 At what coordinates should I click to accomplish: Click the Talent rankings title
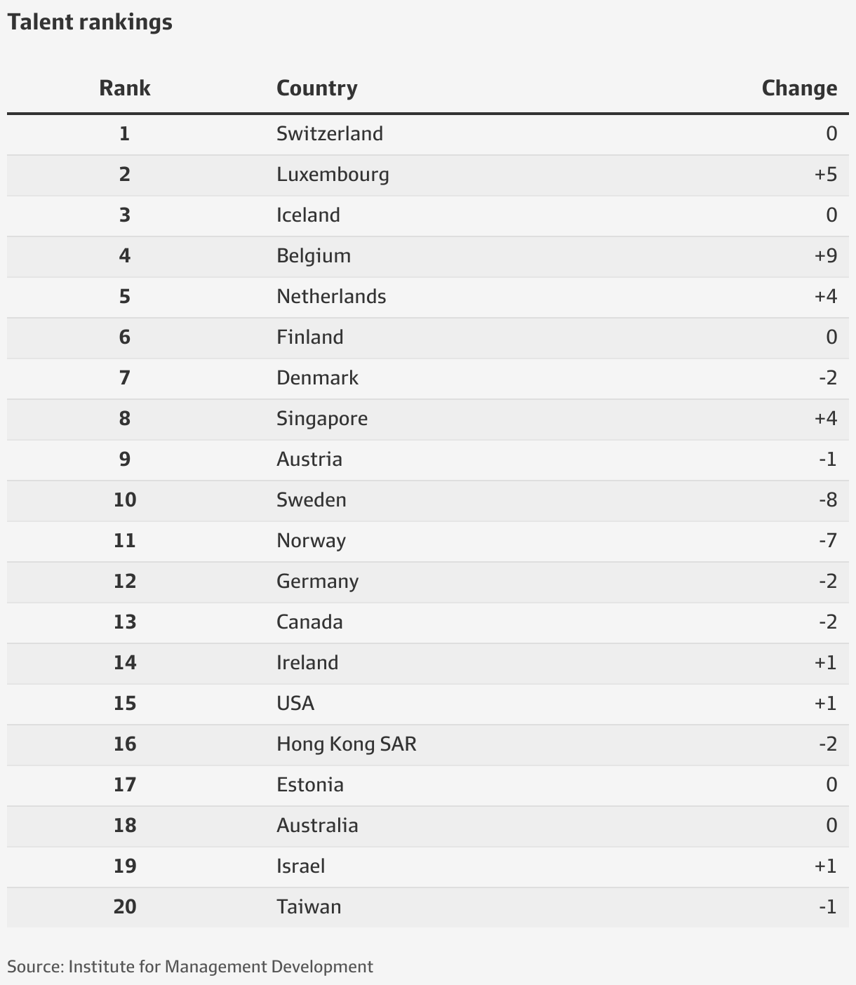point(90,22)
